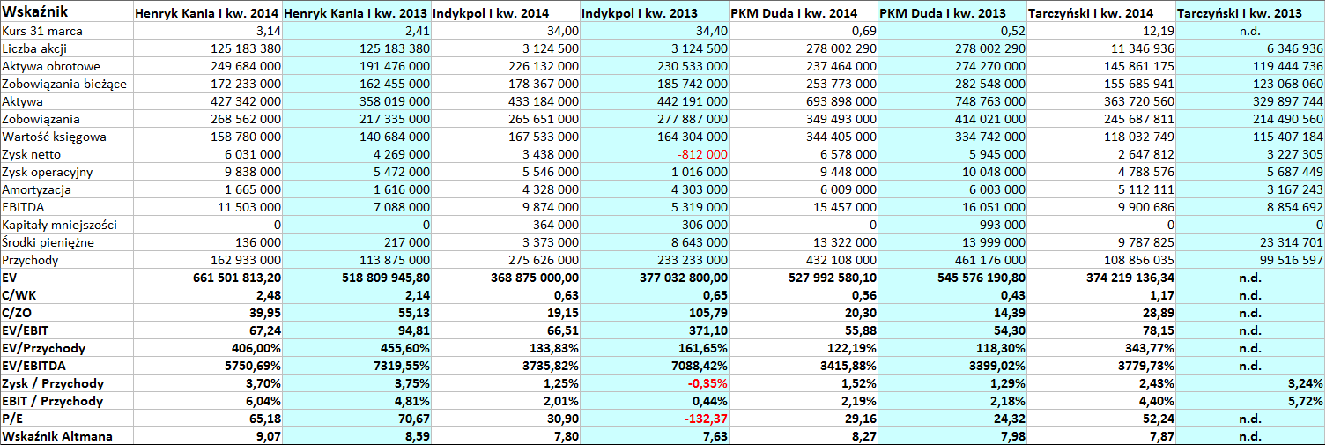Click column header 'Henryk Kania I kw. 2013'

pos(357,12)
